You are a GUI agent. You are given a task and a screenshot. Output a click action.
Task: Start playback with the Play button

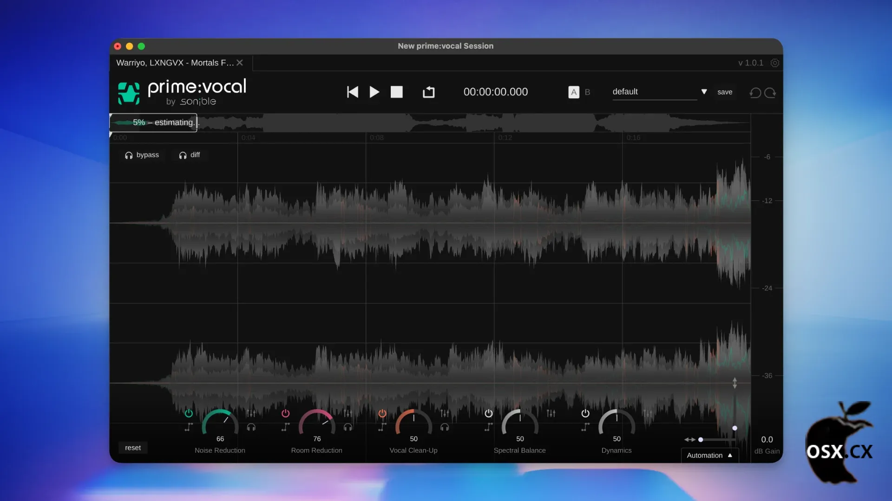(374, 92)
